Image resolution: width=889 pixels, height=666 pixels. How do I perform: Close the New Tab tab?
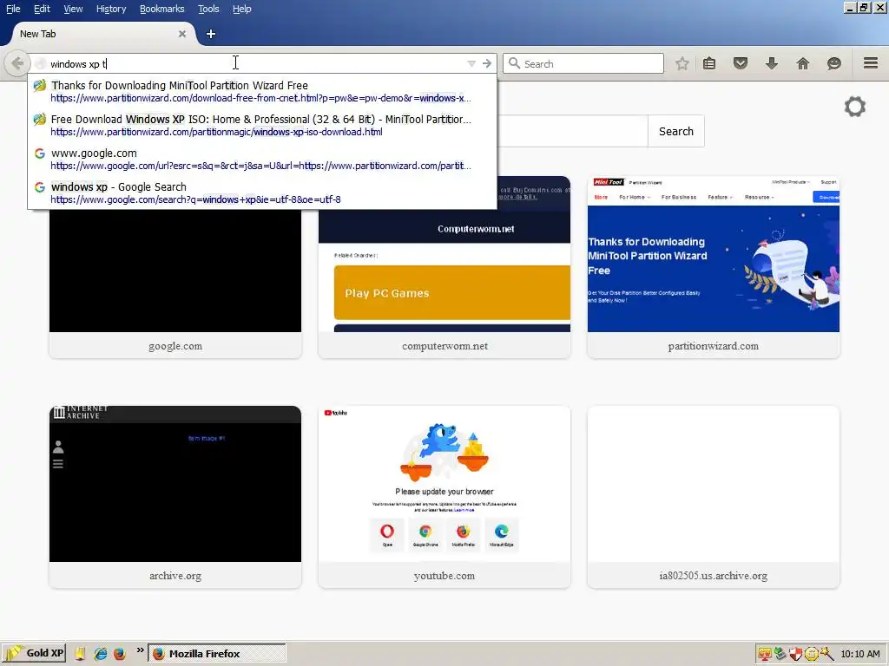point(182,34)
